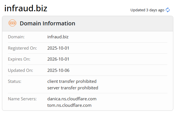Click the orange WWW globe icon

pyautogui.click(x=12, y=23)
